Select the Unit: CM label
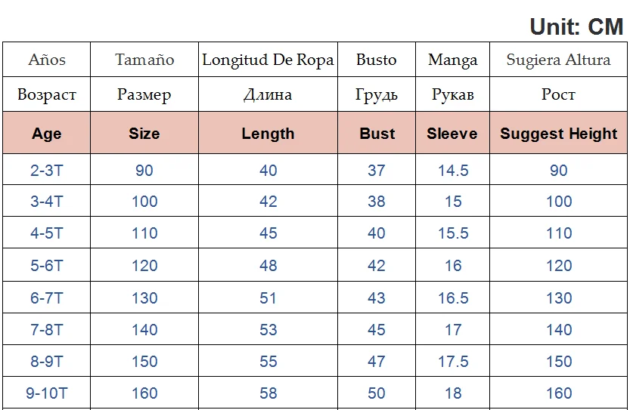The image size is (630, 410). click(576, 27)
